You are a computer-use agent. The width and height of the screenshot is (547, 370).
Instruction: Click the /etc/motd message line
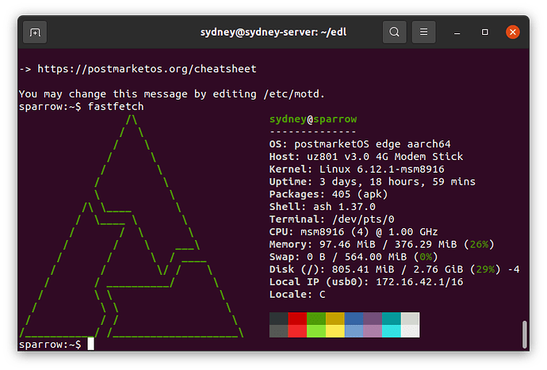pyautogui.click(x=172, y=94)
